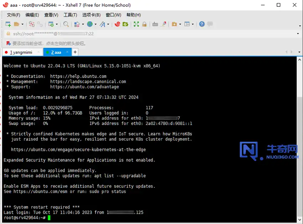Open the 工具(T) menu

[70, 15]
